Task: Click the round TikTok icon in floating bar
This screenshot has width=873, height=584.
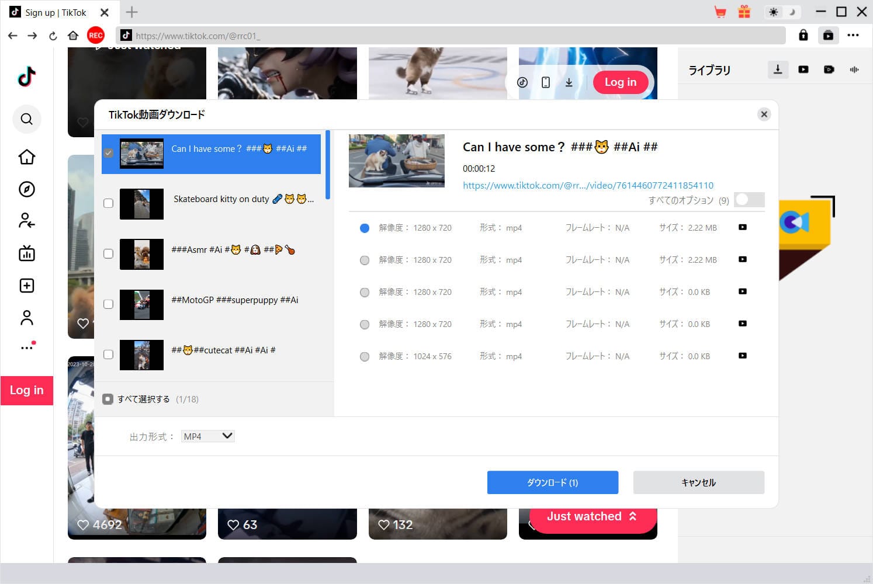Action: [522, 82]
